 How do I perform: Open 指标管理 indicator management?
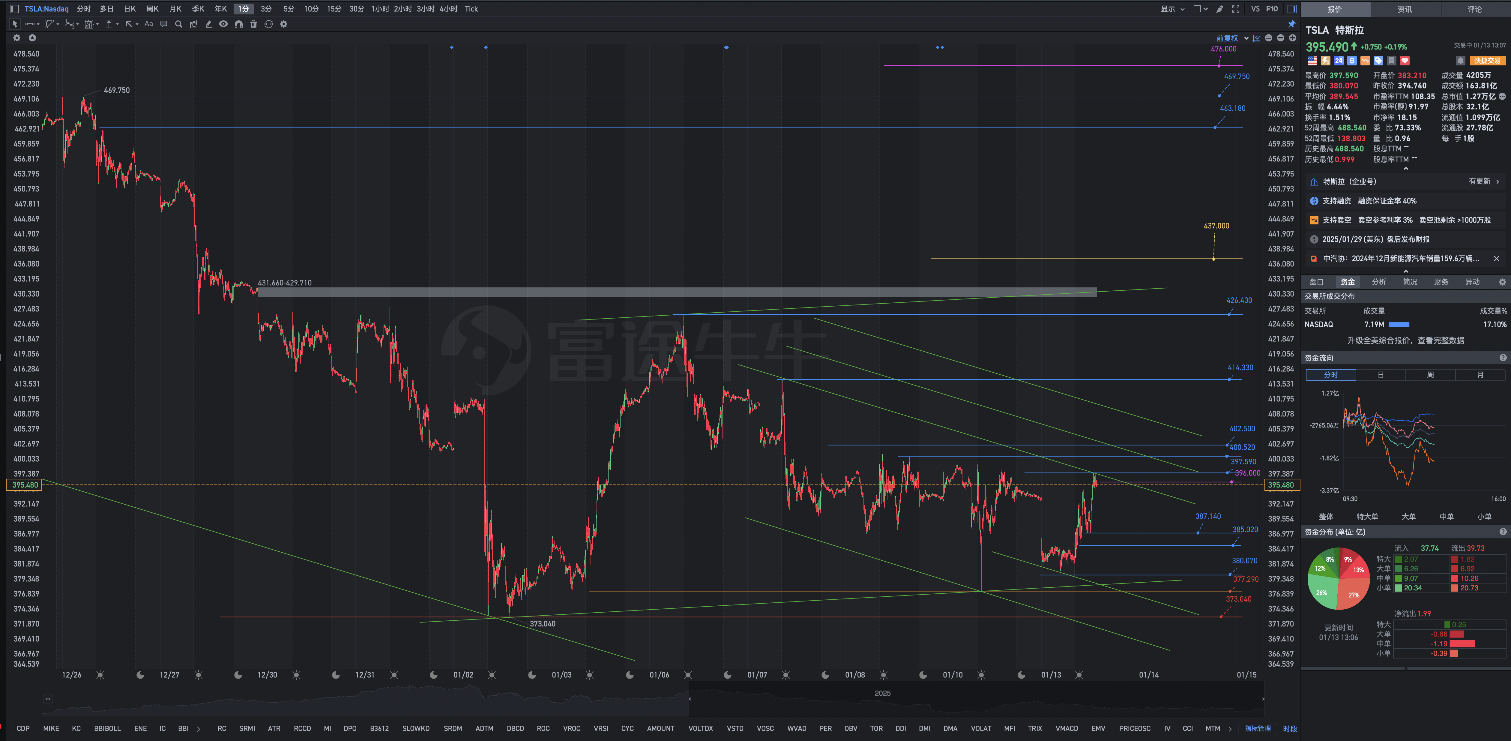[x=1258, y=729]
